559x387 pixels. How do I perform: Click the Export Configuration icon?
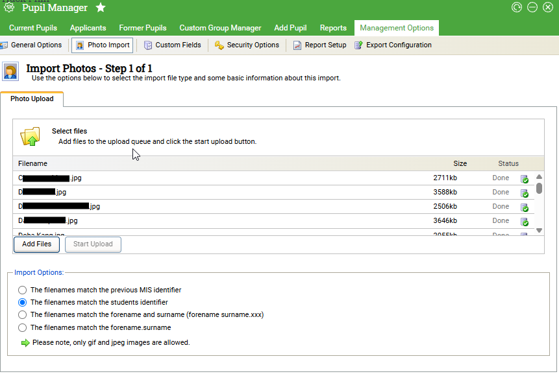tap(358, 45)
